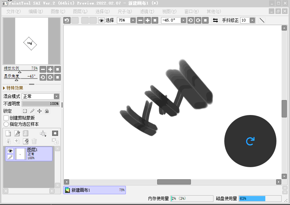Screen dimensions: 290x205
Task: Click the straight line drawing mode icon
Action: (x=262, y=20)
